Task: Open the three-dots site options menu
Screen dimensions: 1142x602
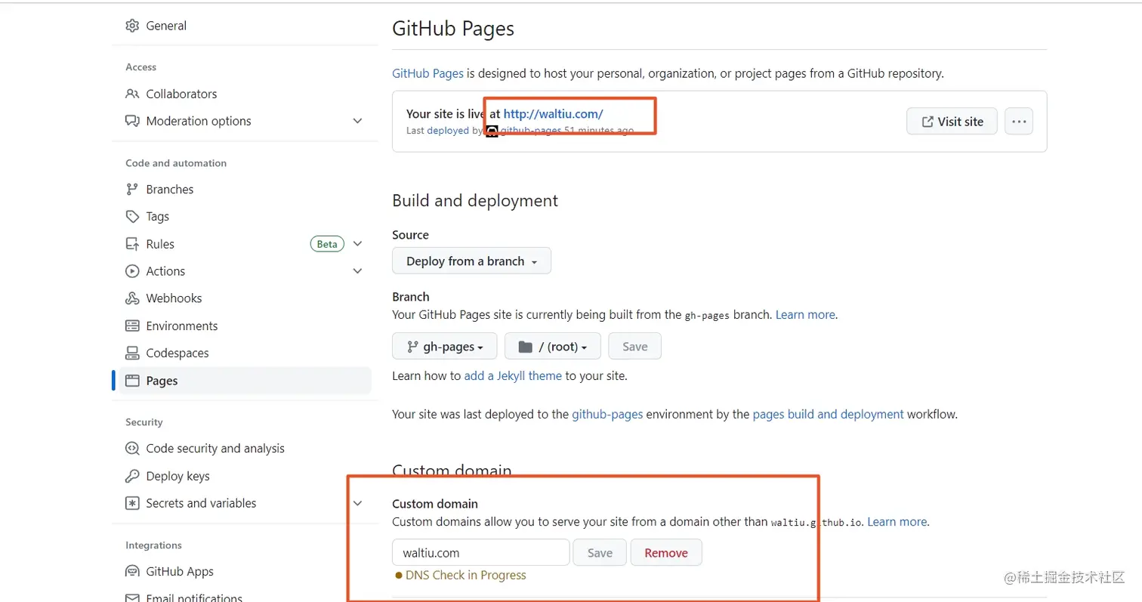Action: click(x=1018, y=121)
